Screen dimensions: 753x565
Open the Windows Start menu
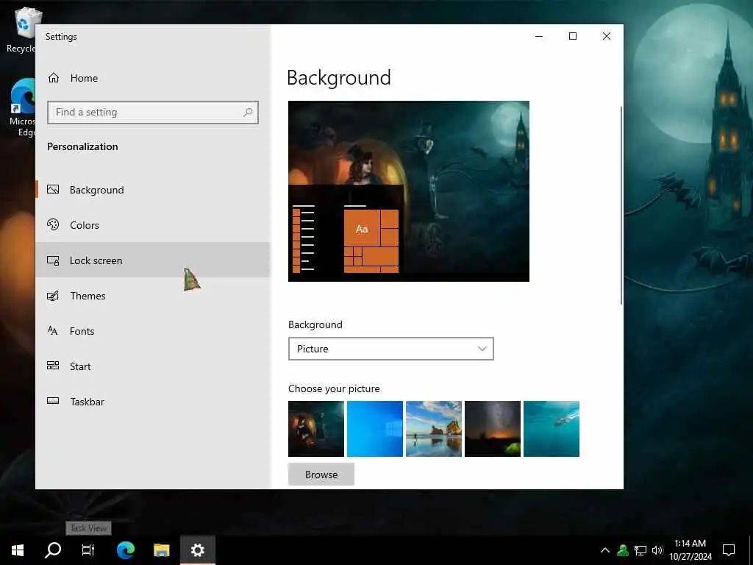pyautogui.click(x=18, y=550)
